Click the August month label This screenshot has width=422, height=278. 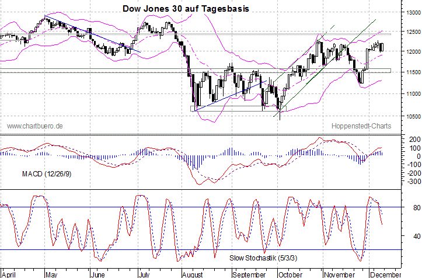(x=193, y=274)
